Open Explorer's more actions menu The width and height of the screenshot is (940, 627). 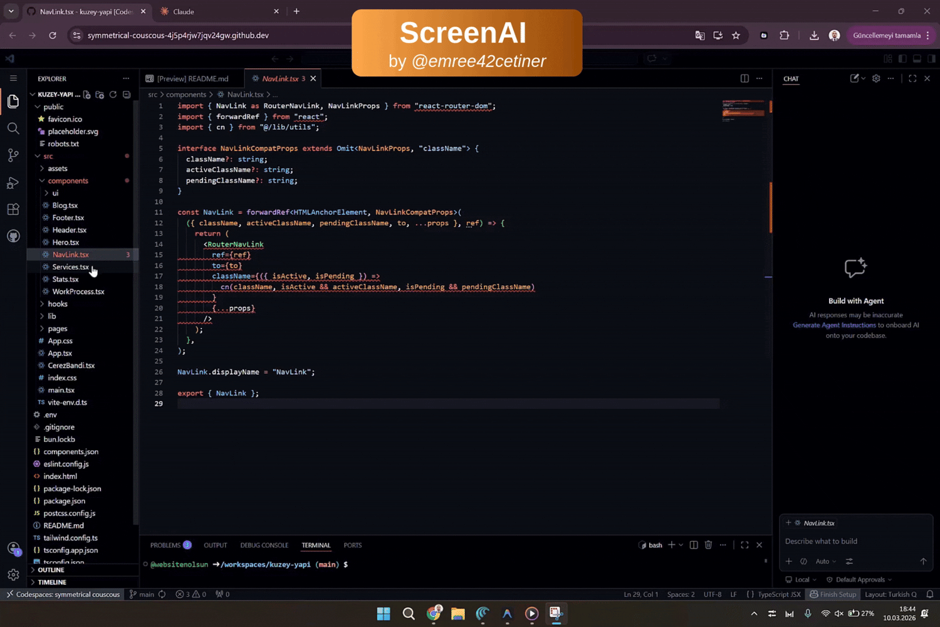[x=126, y=78]
